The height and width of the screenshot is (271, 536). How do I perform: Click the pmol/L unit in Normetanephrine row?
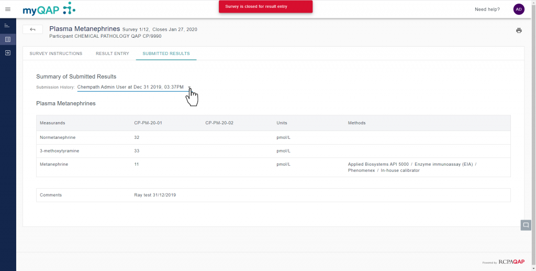tap(283, 137)
